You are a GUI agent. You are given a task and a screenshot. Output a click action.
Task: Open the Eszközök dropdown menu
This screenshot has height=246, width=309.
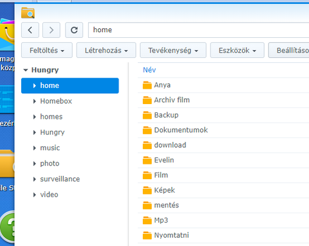238,50
